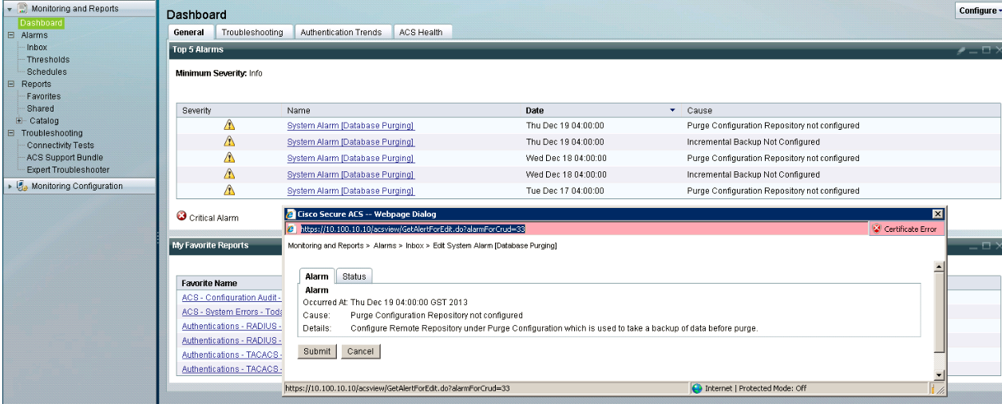Click second row cause 'Incremental Backup Not Configured'
The height and width of the screenshot is (404, 1002).
[753, 142]
